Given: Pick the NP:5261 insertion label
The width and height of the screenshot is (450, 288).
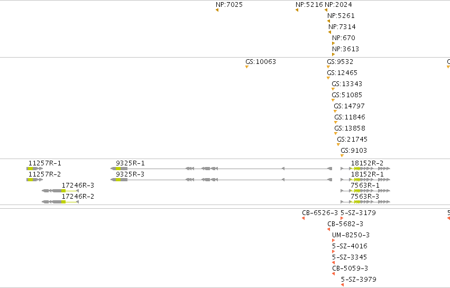Looking at the screenshot, I should click(341, 16).
